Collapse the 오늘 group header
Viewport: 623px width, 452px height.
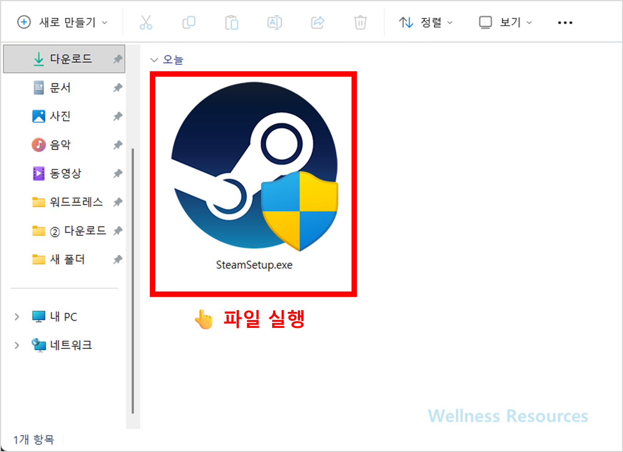tap(154, 60)
